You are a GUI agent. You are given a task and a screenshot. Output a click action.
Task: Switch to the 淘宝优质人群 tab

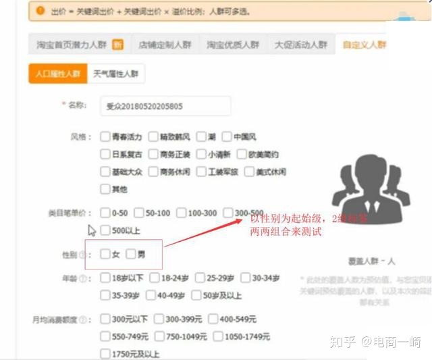click(233, 44)
